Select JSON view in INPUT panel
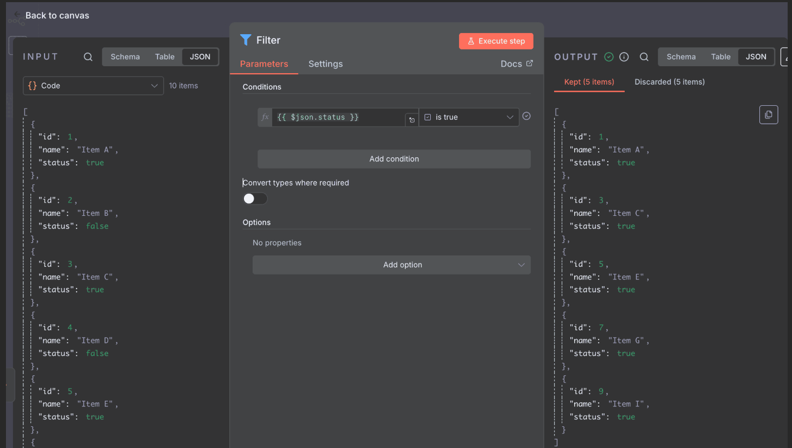 200,57
